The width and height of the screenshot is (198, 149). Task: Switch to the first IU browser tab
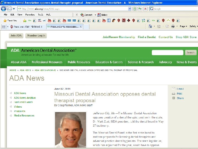pyautogui.click(x=28, y=27)
